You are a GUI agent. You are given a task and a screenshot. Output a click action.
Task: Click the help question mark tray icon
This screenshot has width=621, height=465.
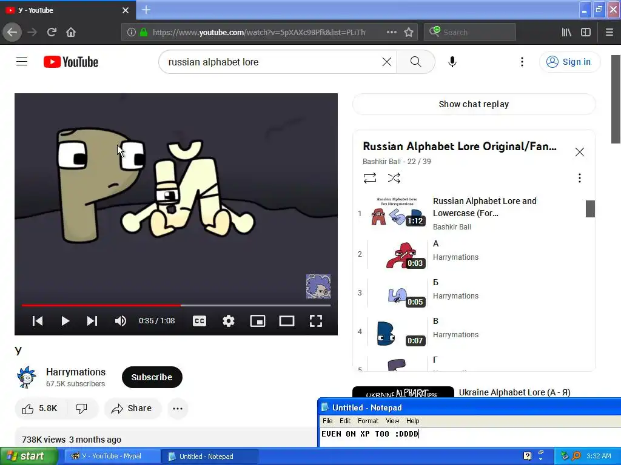click(527, 456)
